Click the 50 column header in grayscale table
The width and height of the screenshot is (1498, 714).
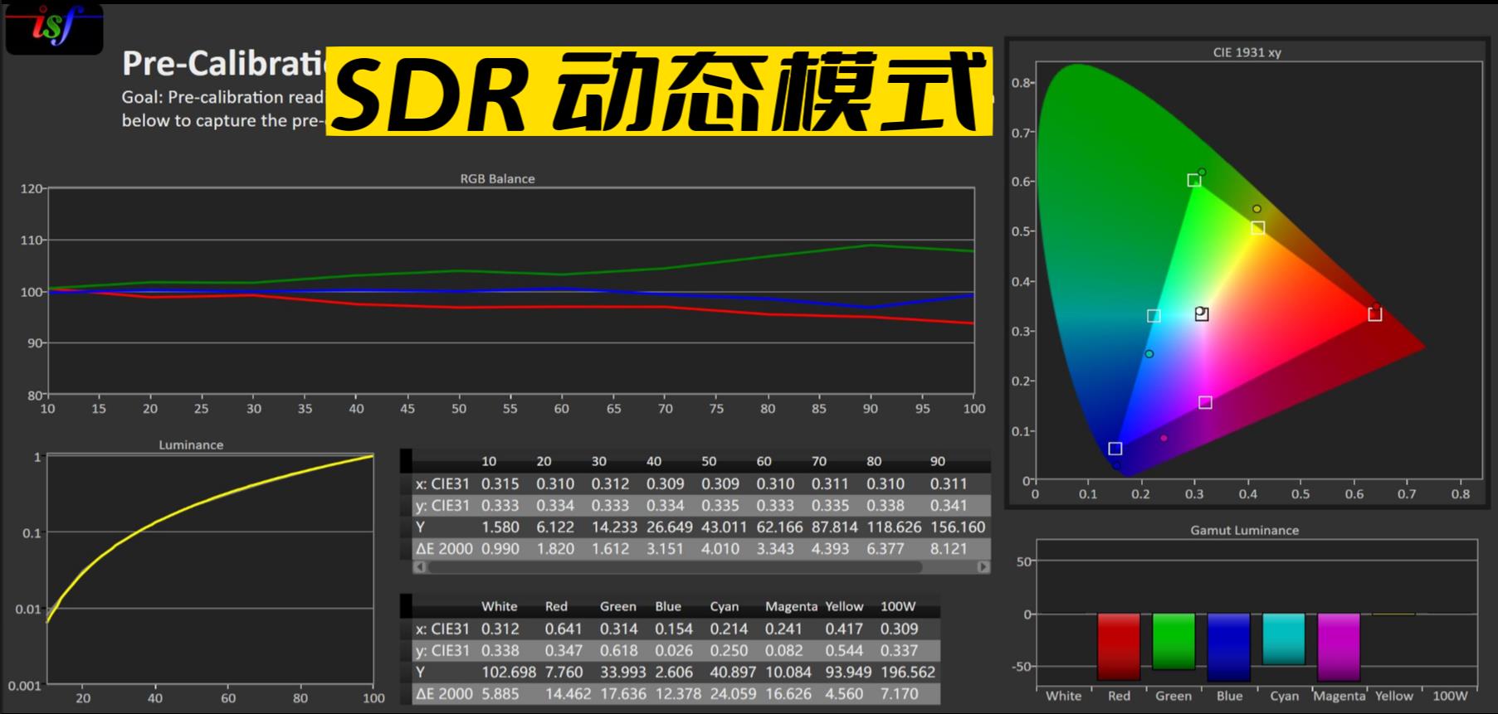click(x=709, y=461)
